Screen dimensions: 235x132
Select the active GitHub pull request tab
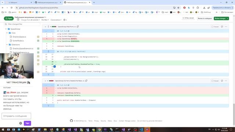point(77,3)
